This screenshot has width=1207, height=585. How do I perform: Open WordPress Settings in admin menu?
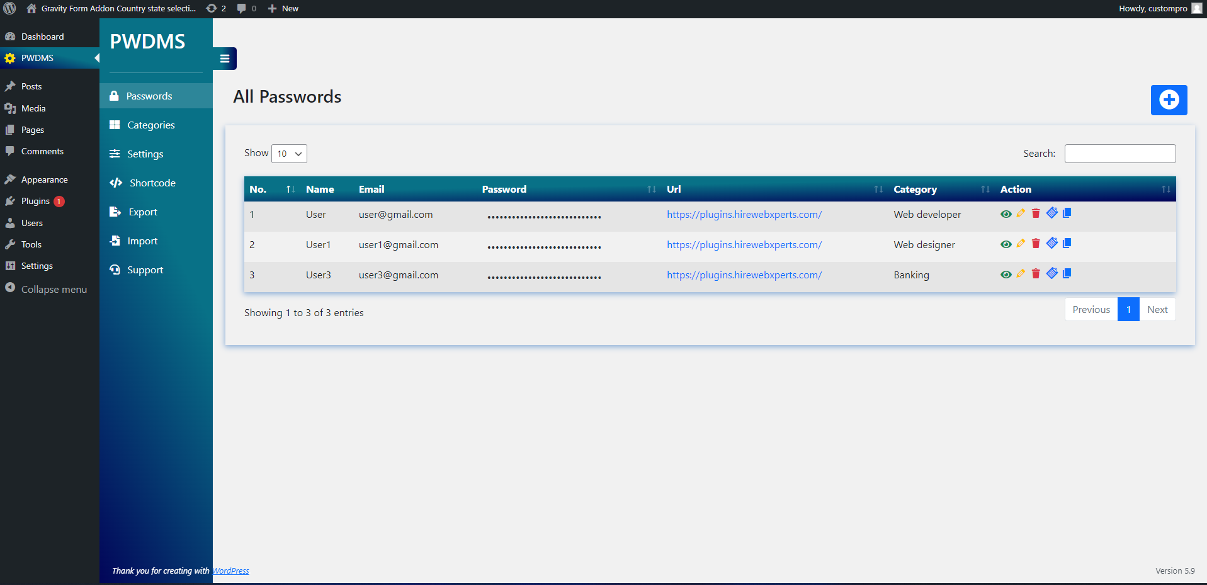click(50, 266)
